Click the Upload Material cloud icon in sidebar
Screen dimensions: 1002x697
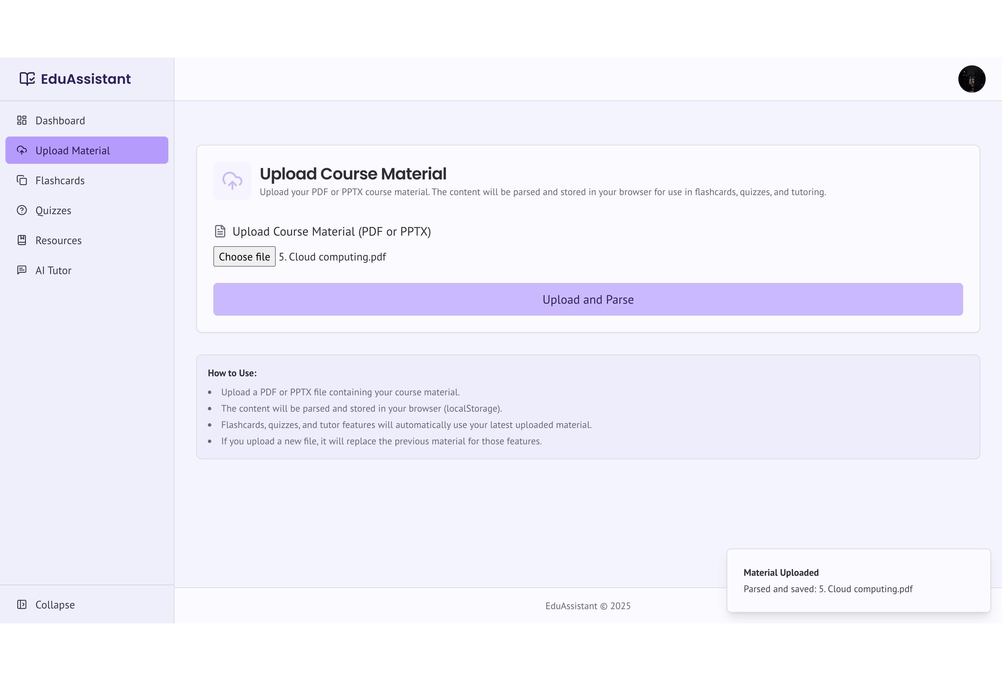22,151
